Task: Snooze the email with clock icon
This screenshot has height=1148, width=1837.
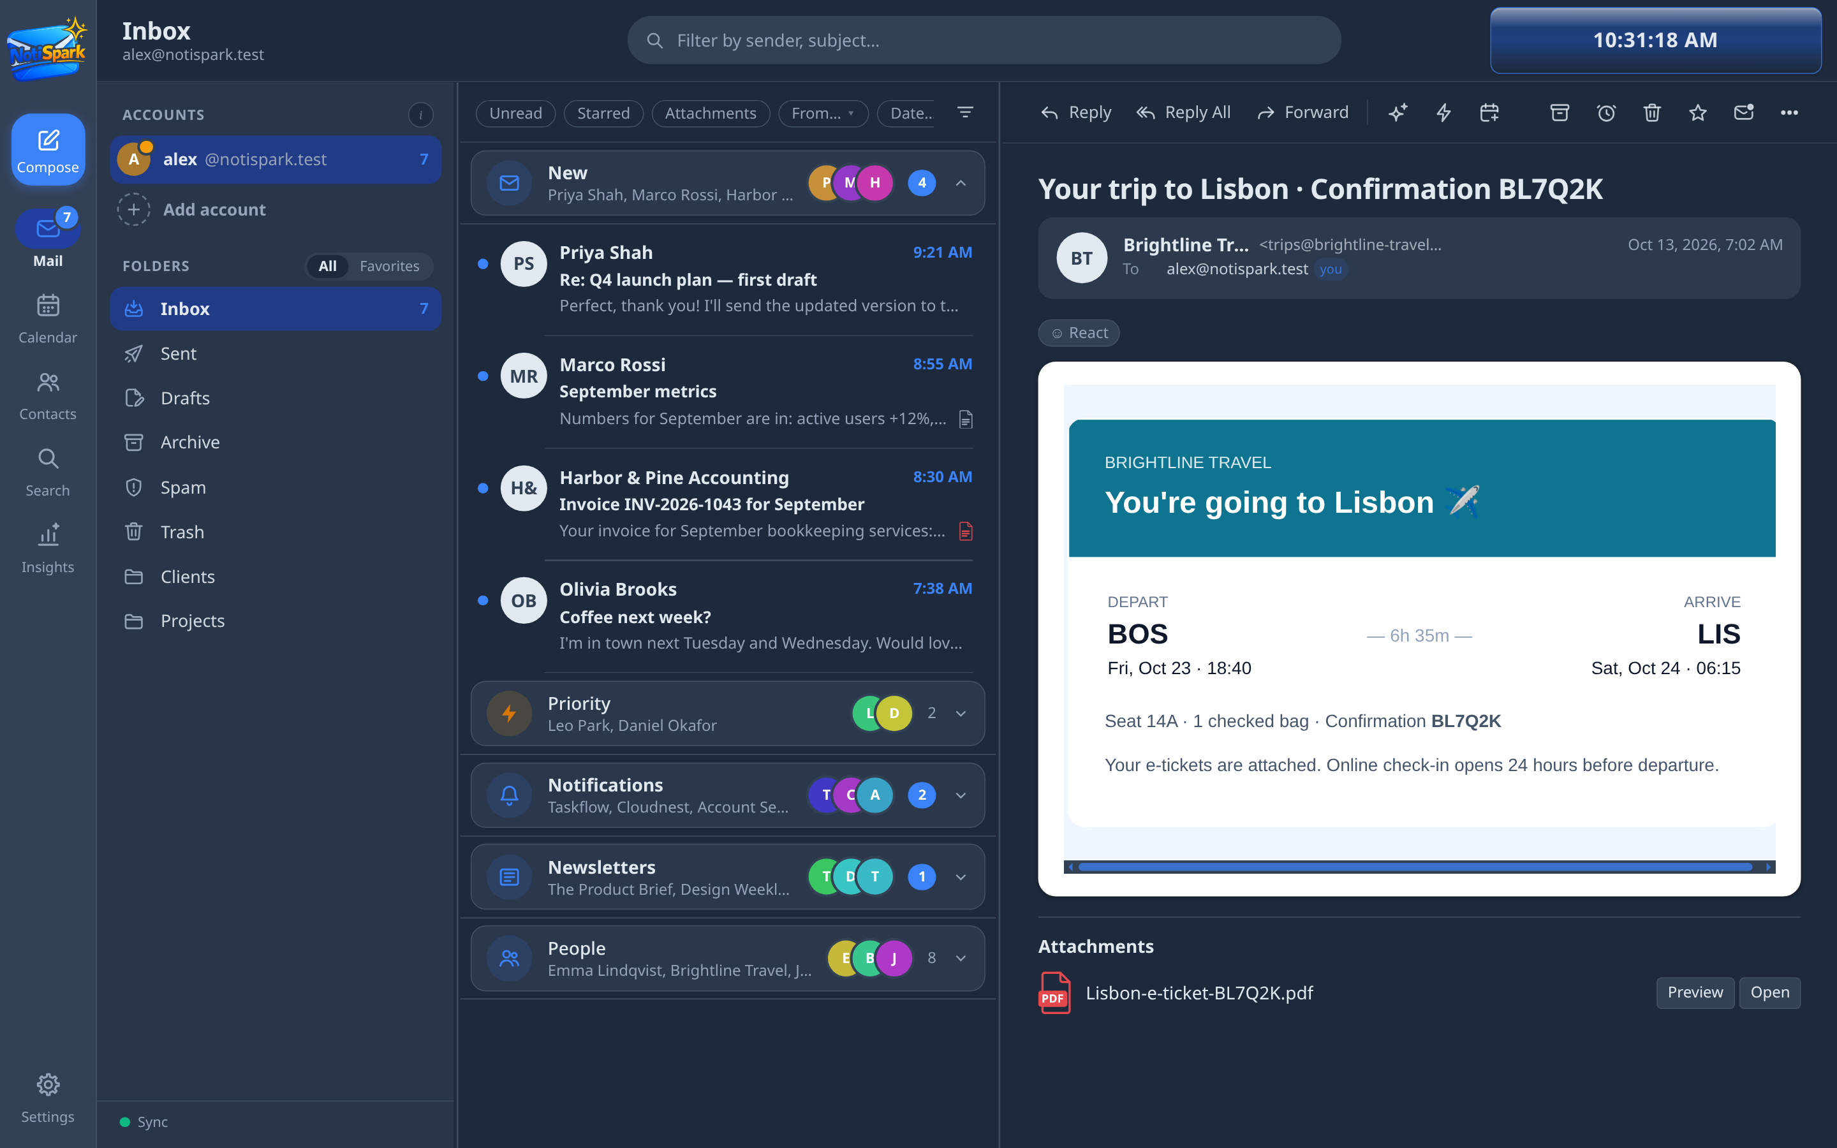Action: pyautogui.click(x=1606, y=113)
